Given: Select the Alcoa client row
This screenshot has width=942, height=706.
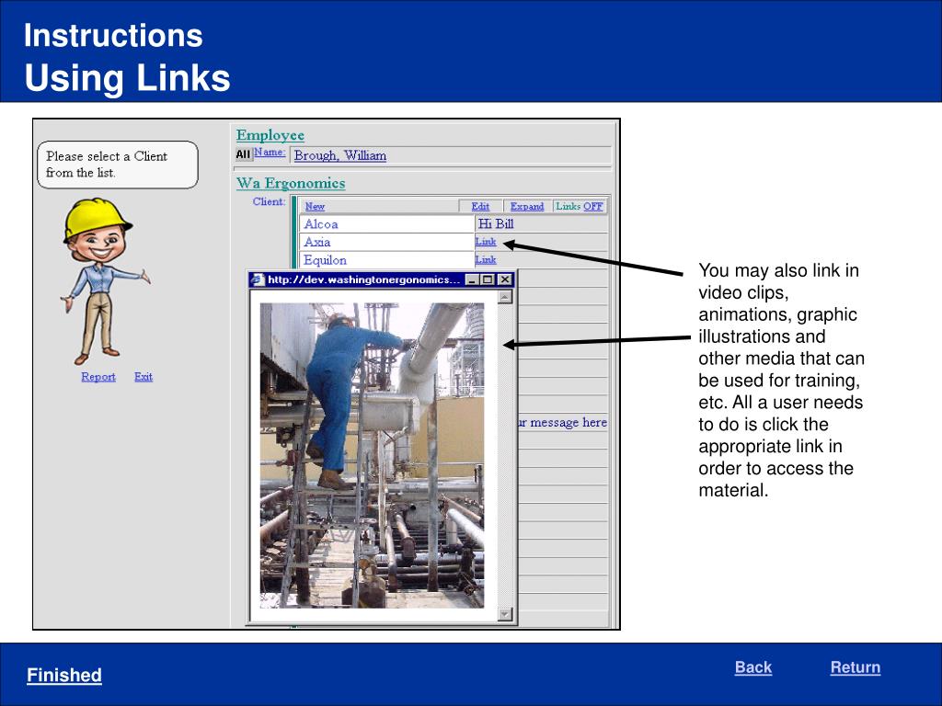Looking at the screenshot, I should [387, 224].
